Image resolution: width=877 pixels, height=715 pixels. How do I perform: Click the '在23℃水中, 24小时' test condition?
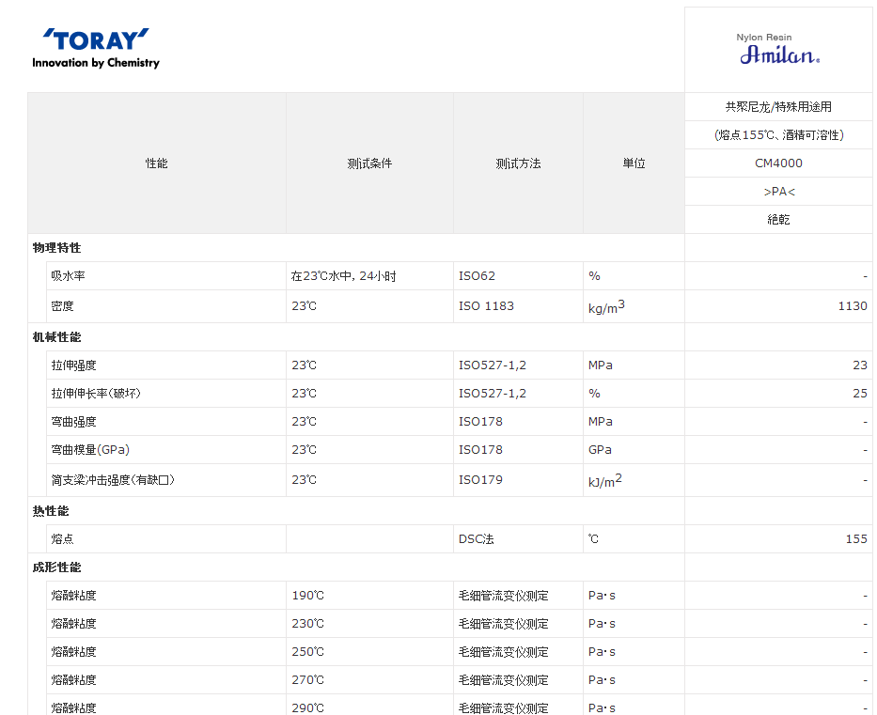(x=343, y=275)
